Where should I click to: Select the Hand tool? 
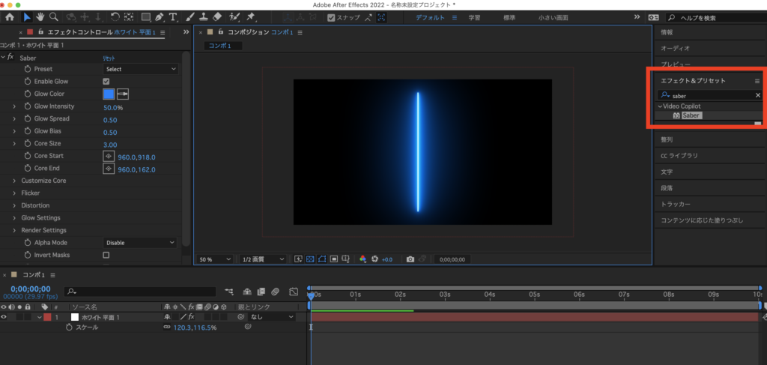coord(40,16)
